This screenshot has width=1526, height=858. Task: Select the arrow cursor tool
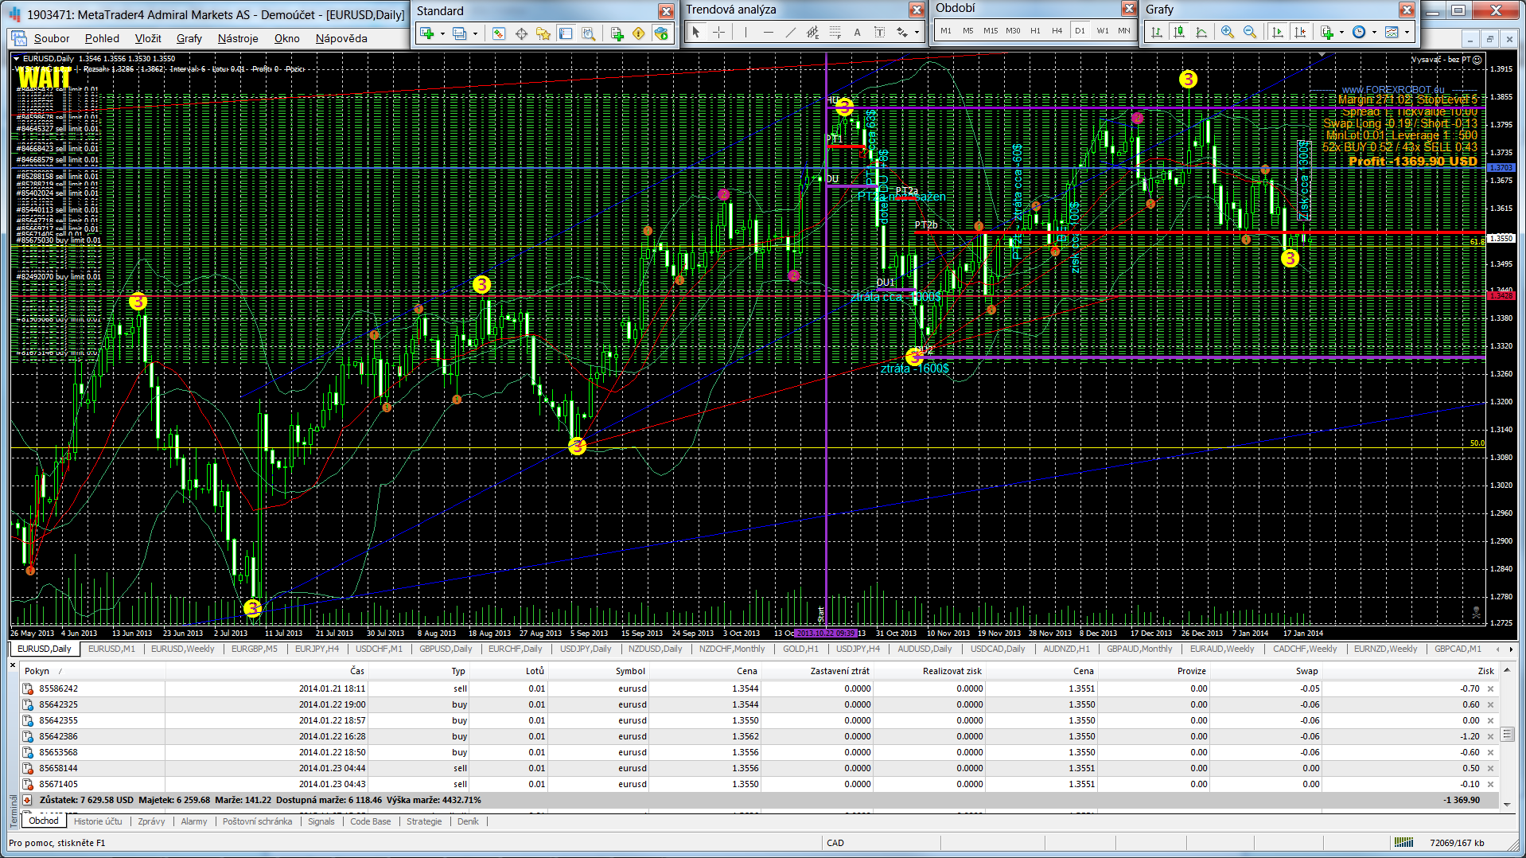click(696, 32)
